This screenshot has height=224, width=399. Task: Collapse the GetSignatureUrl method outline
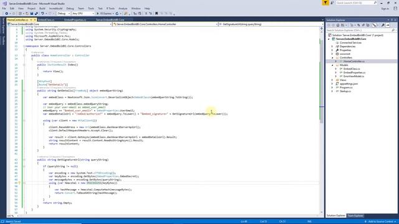coord(24,160)
